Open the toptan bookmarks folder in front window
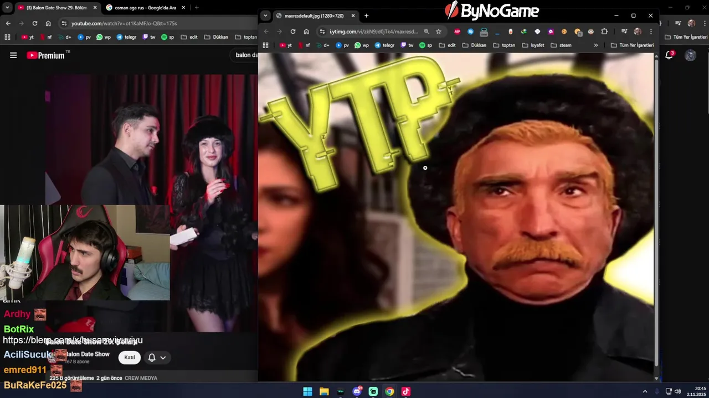 [504, 45]
